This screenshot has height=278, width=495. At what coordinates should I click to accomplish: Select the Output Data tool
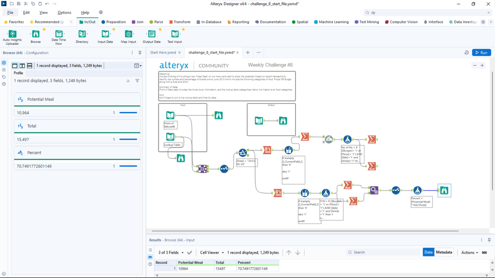coord(152,37)
